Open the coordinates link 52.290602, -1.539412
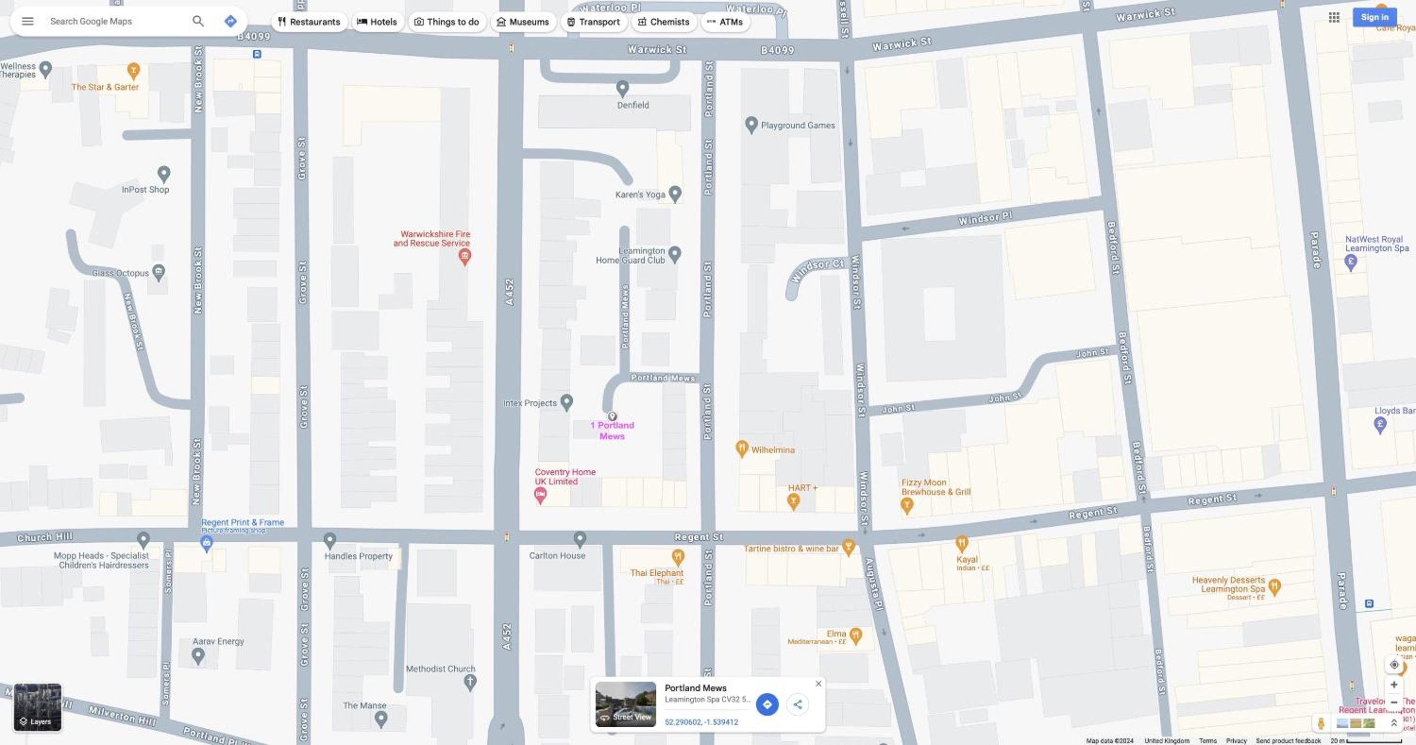 click(702, 722)
